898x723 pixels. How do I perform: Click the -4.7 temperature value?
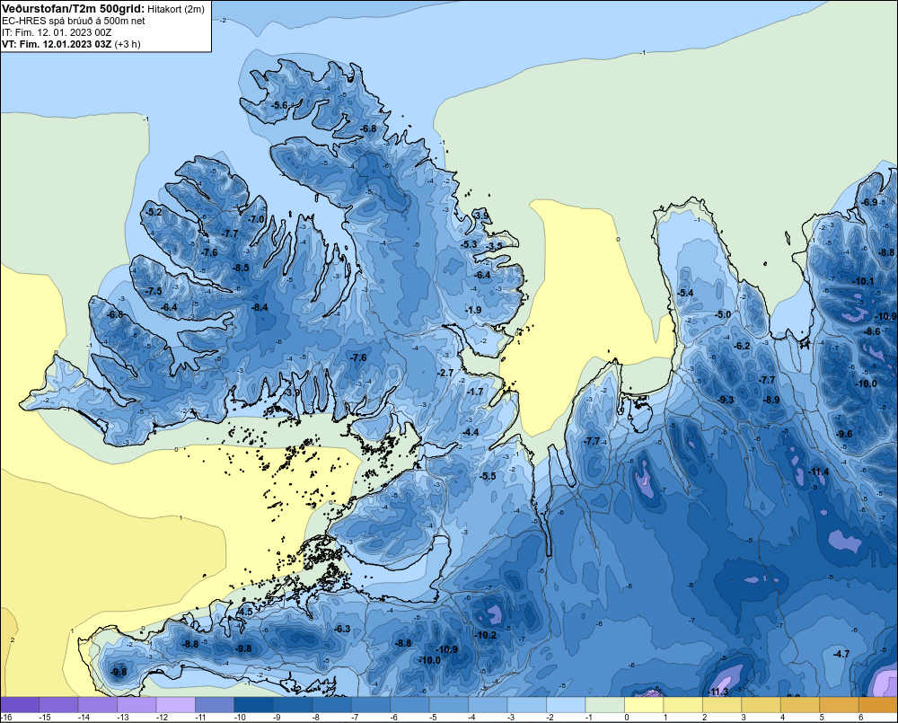tap(841, 654)
